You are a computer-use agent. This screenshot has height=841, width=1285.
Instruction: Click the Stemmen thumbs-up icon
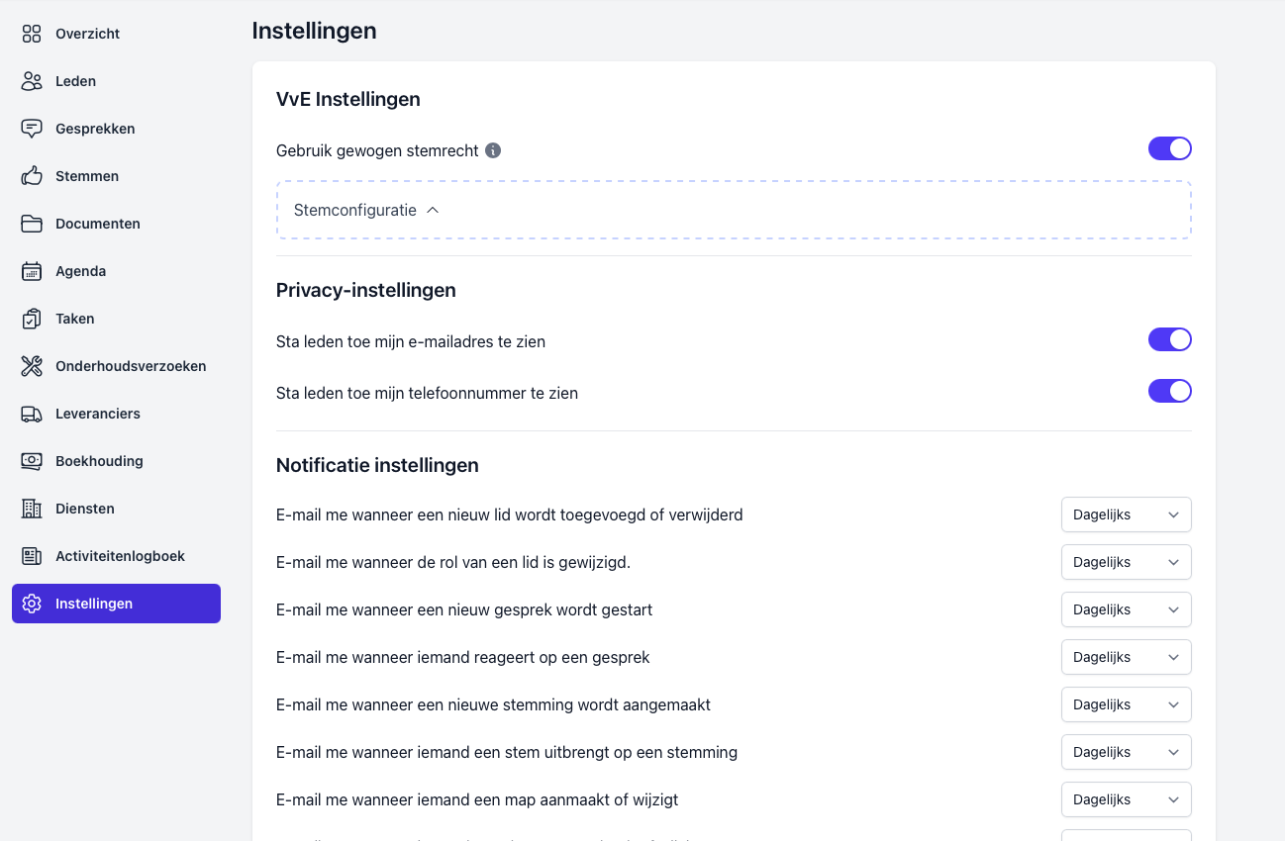tap(32, 176)
